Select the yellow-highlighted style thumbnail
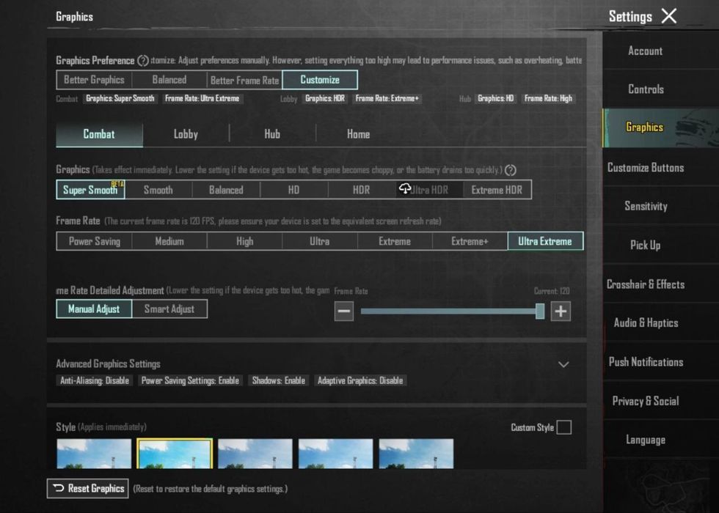 tap(175, 454)
